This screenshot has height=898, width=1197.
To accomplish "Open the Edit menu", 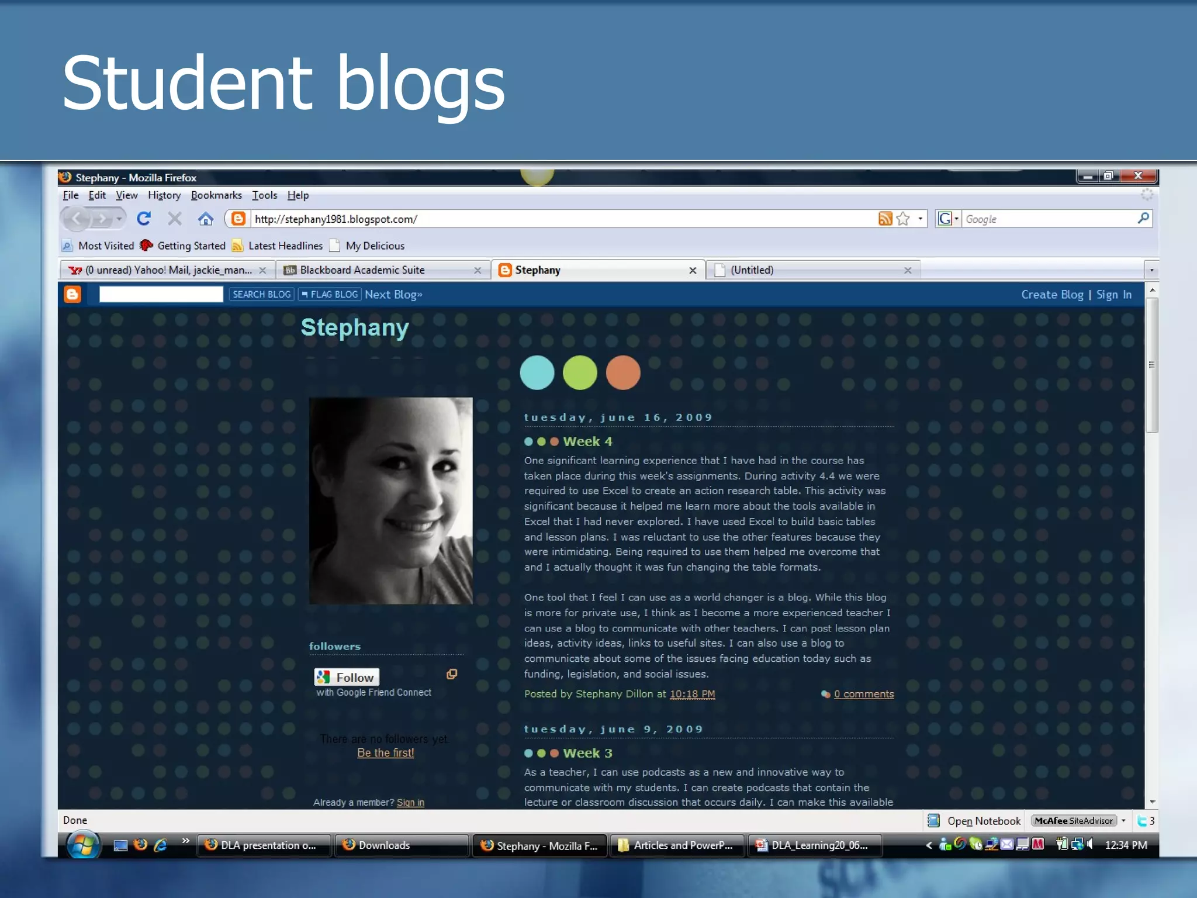I will point(97,195).
